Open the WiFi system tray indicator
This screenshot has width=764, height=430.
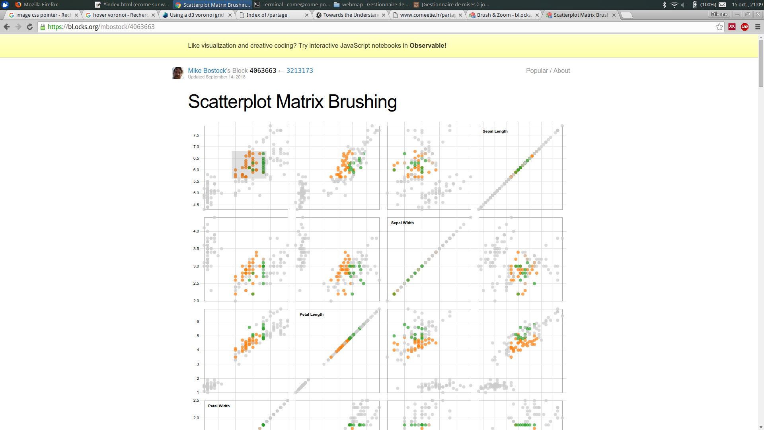pos(674,5)
